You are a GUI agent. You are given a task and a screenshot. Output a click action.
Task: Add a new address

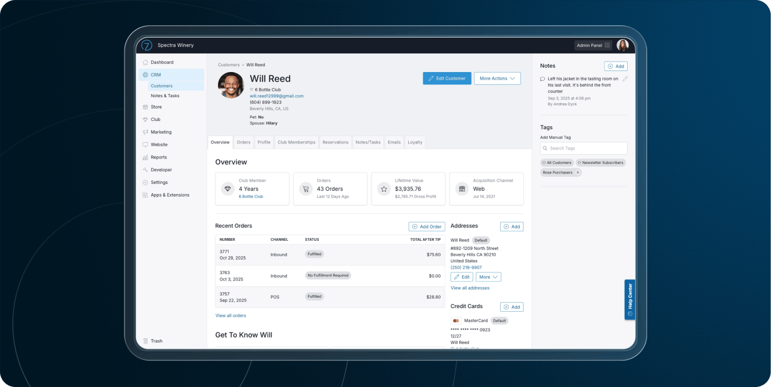click(511, 226)
